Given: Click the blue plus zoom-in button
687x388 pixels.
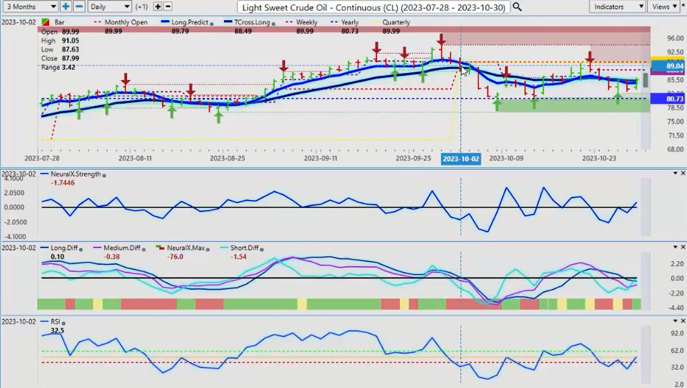Looking at the screenshot, I should point(66,7).
